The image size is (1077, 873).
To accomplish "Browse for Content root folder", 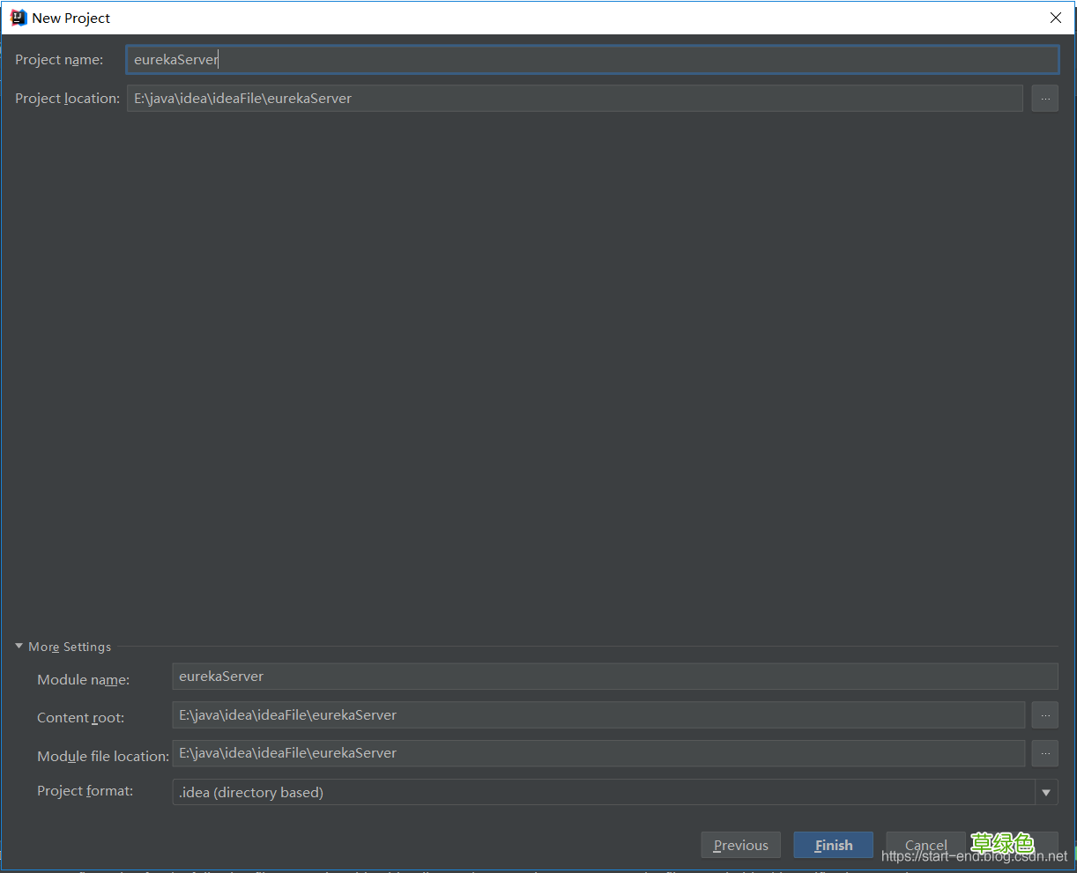I will pos(1045,715).
